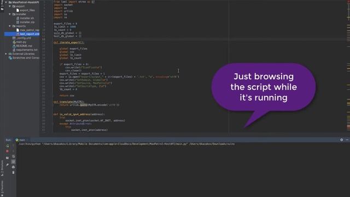350x197 pixels.
Task: Click main.py Python file icon
Action: coord(14,42)
